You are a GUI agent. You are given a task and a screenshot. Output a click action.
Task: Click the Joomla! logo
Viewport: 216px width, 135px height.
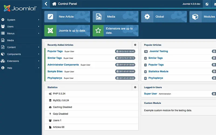coord(20,8)
